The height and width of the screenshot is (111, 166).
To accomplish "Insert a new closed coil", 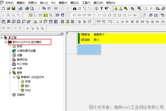I will [110, 15].
